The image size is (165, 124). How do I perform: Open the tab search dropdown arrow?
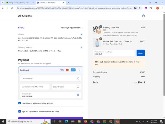coord(3,3)
